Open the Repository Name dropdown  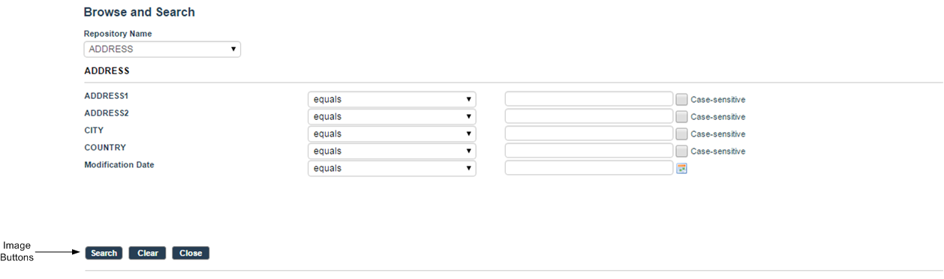(162, 49)
